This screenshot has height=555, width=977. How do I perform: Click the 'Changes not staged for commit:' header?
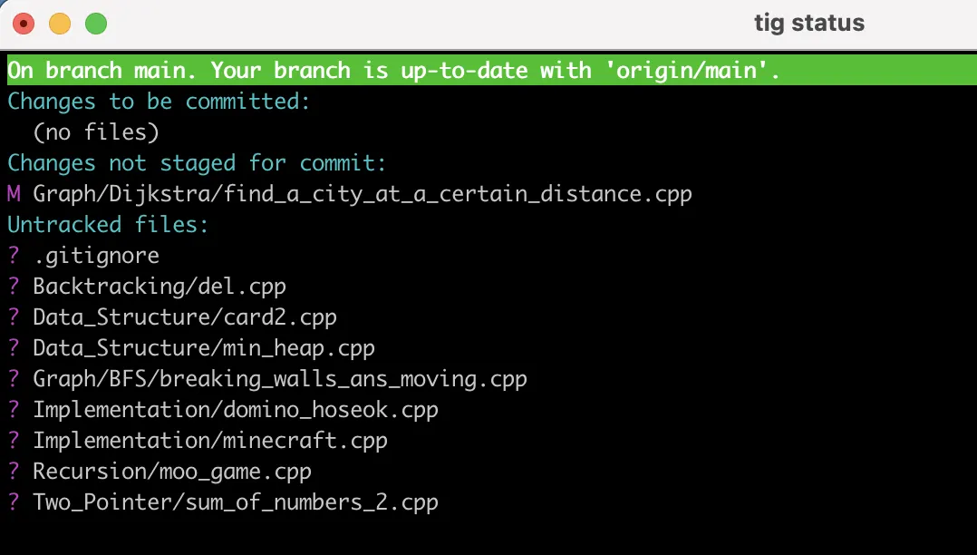pyautogui.click(x=197, y=162)
